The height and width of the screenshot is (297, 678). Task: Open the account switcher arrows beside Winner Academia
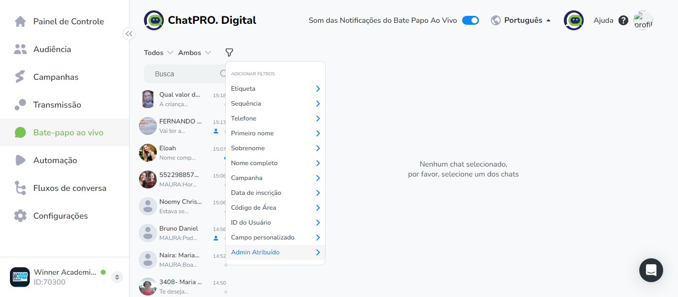[117, 277]
